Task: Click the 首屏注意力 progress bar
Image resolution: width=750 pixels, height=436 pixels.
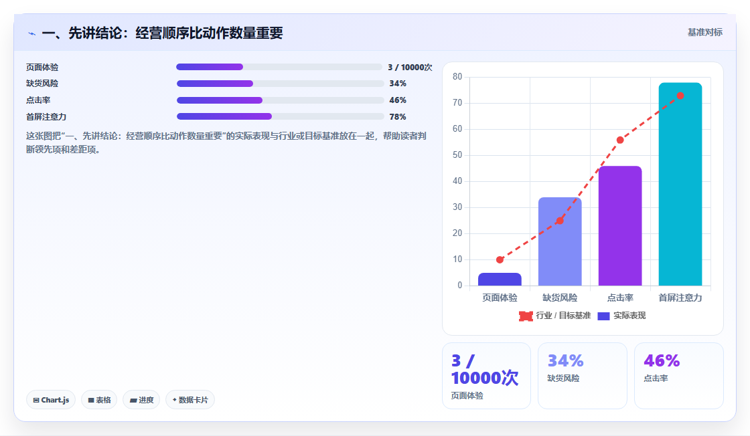Action: 280,116
